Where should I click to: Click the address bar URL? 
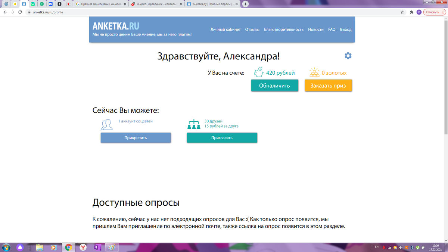point(48,12)
